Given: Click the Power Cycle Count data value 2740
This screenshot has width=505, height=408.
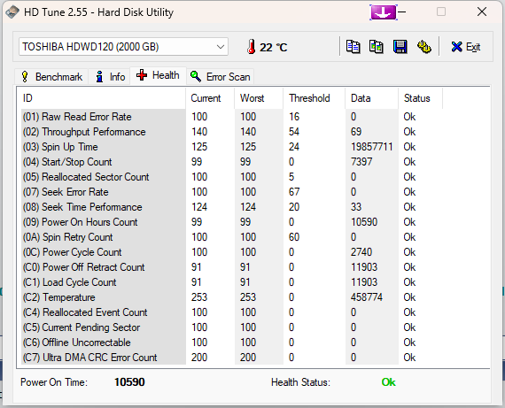Looking at the screenshot, I should [x=361, y=252].
